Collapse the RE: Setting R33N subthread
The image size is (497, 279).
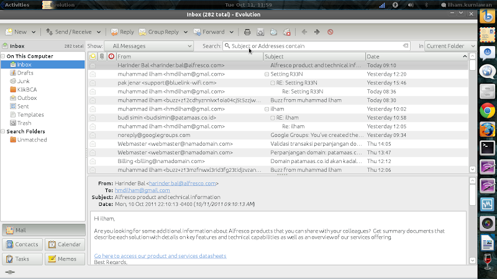coord(272,83)
